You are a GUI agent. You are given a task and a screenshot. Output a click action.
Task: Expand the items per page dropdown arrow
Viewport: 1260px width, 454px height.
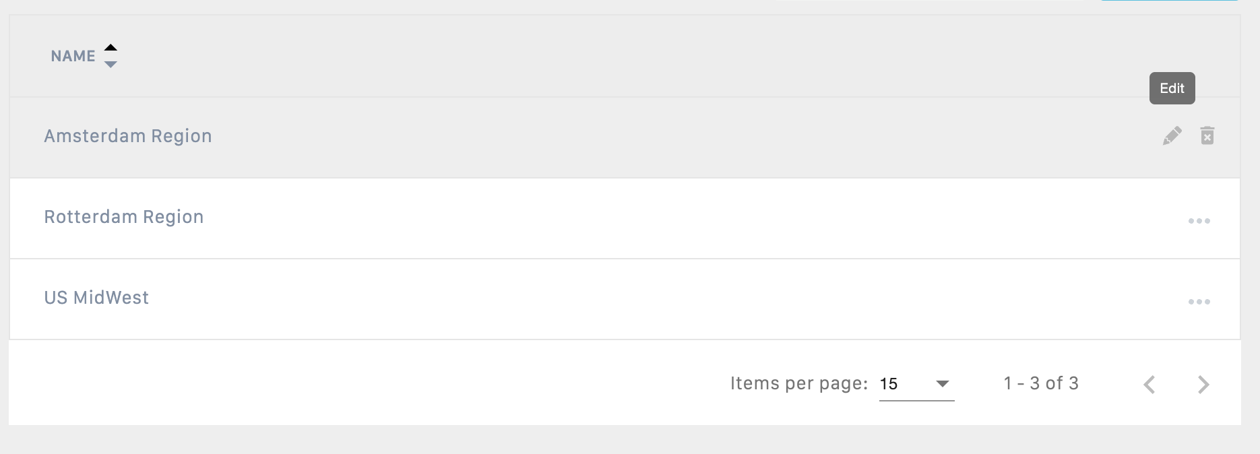pos(943,384)
